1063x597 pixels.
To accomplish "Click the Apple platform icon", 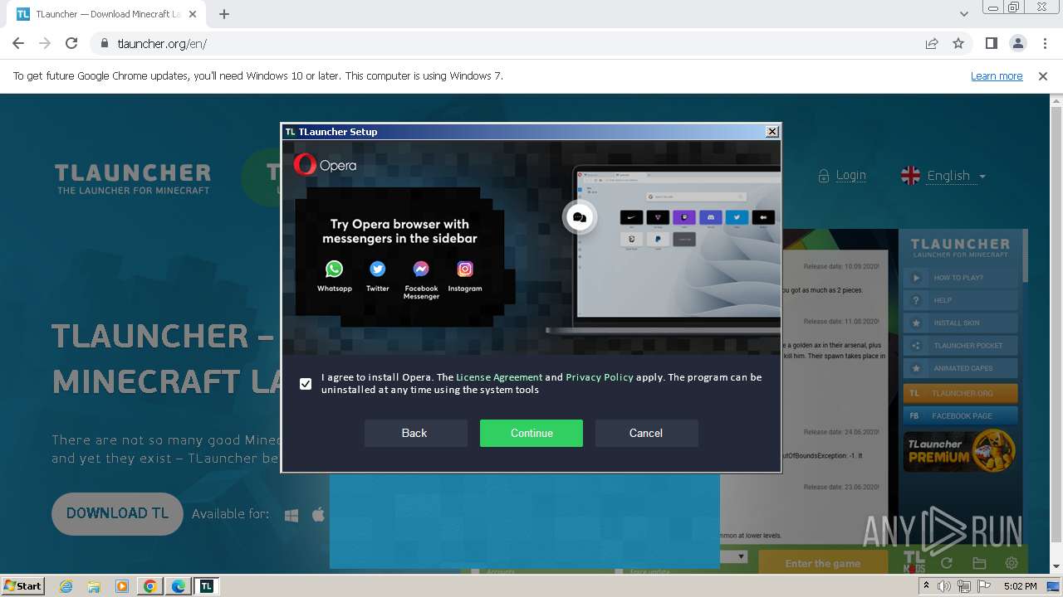I will [x=318, y=514].
